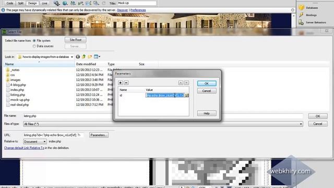Follow the Discover link
The width and height of the screenshot is (334, 188).
click(123, 10)
